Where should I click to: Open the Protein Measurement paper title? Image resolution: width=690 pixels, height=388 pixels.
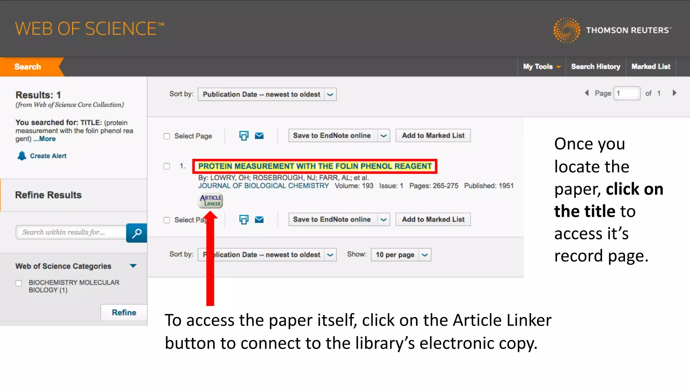(315, 166)
